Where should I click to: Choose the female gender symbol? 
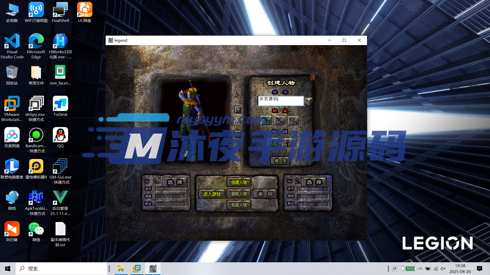pos(287,143)
